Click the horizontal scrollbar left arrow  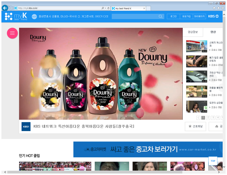click(5, 172)
